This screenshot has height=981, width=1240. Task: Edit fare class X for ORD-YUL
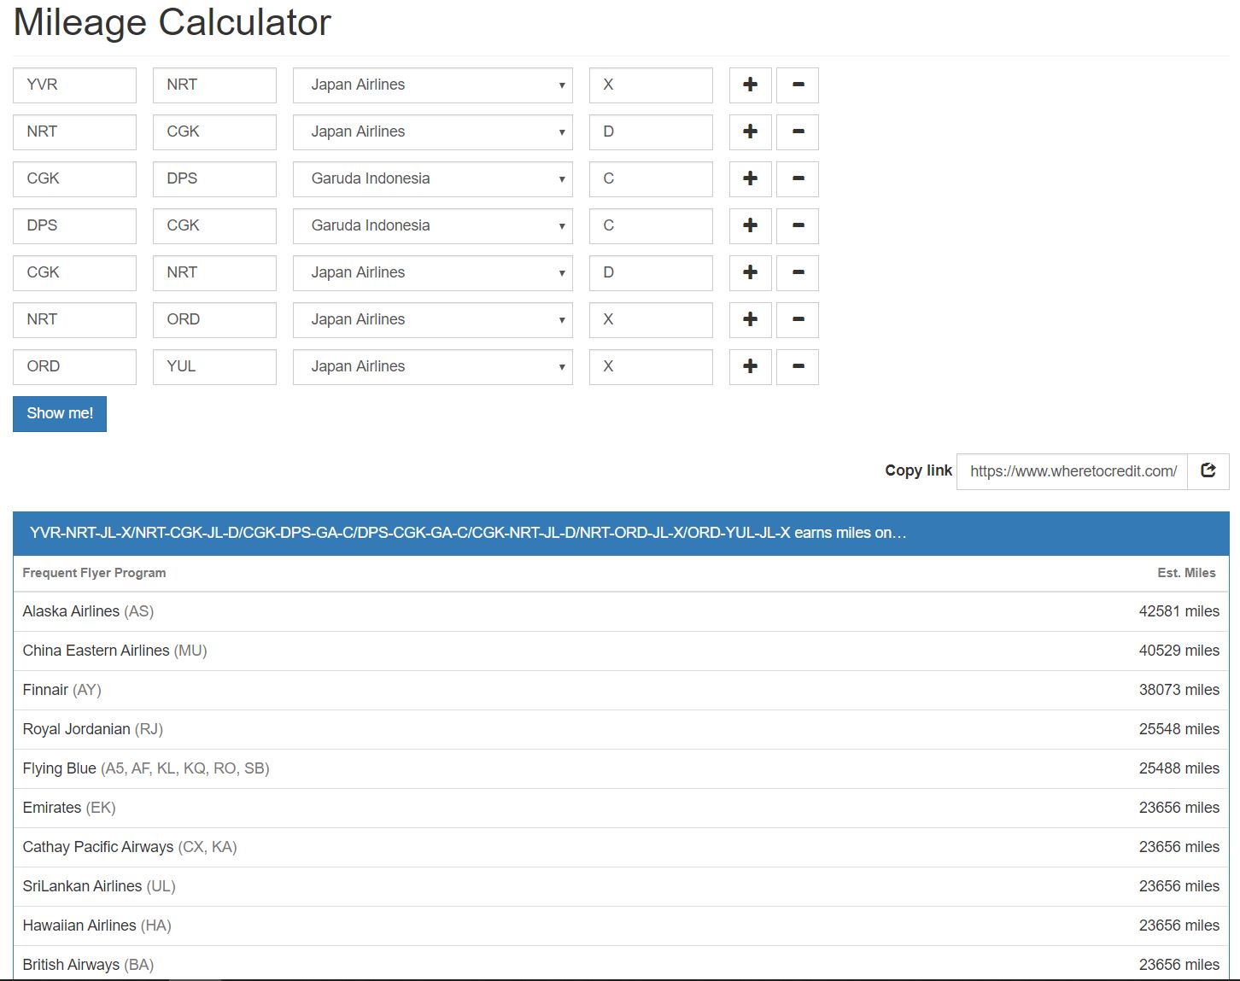click(x=651, y=367)
